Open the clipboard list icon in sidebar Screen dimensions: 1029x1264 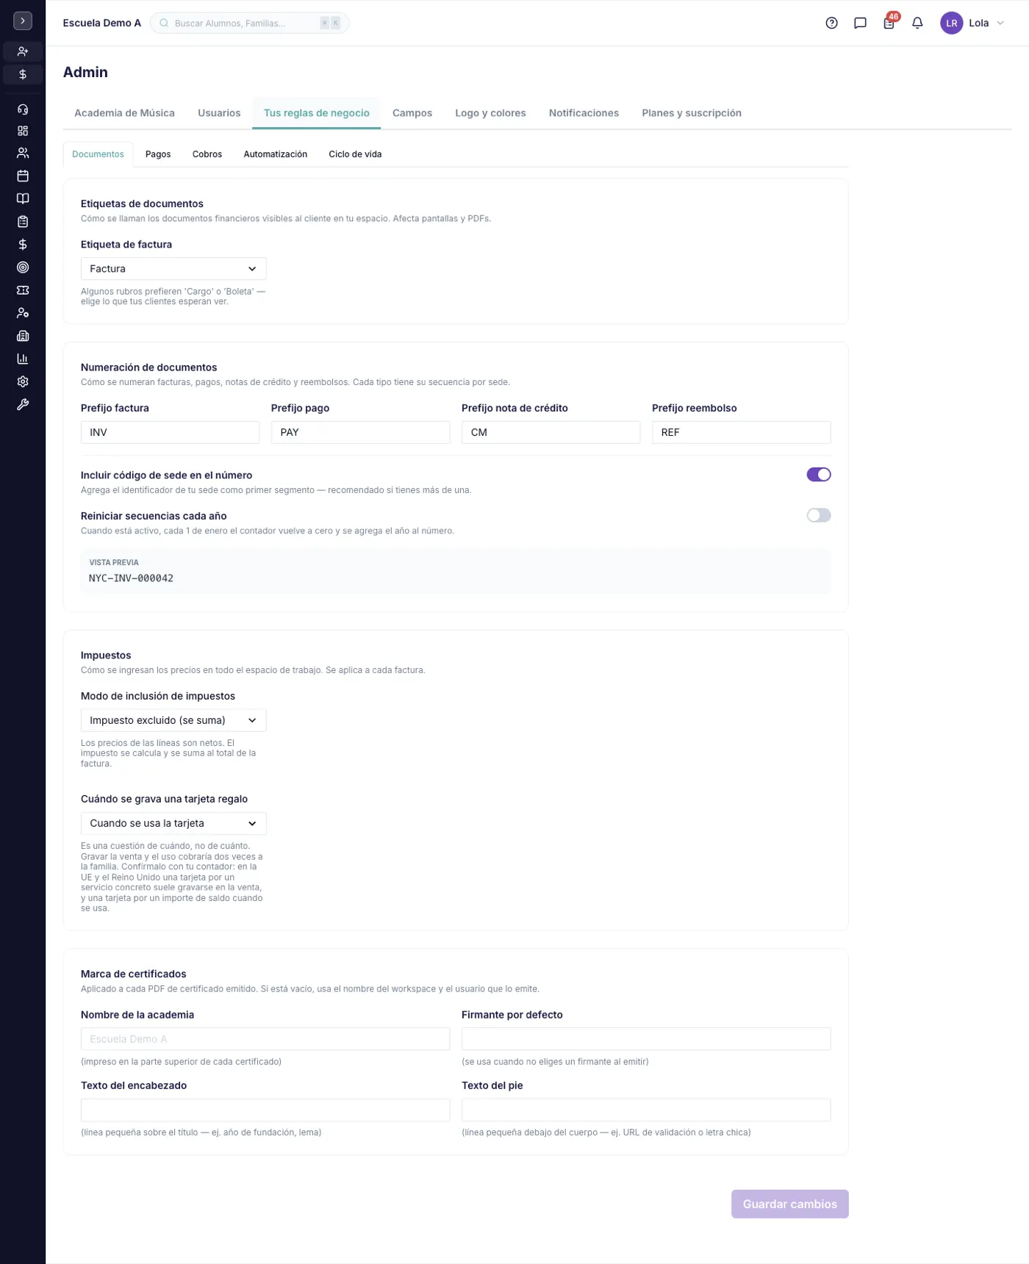(23, 221)
